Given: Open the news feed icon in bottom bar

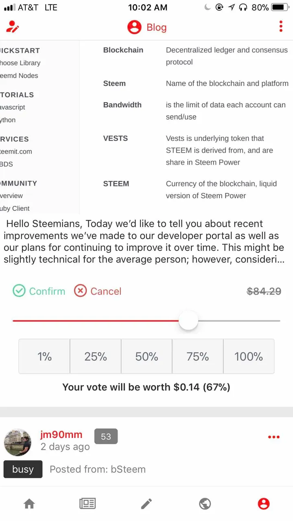Looking at the screenshot, I should (87, 504).
